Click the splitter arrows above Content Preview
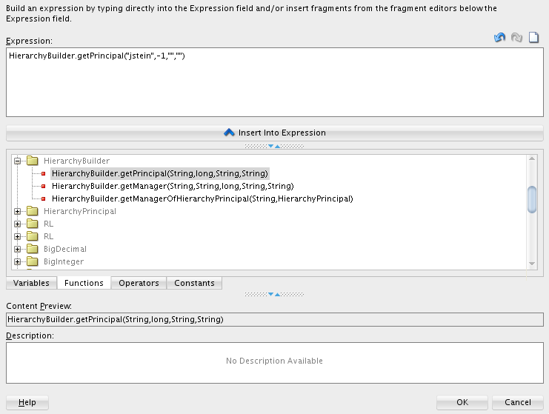The width and height of the screenshot is (549, 414). 274,294
